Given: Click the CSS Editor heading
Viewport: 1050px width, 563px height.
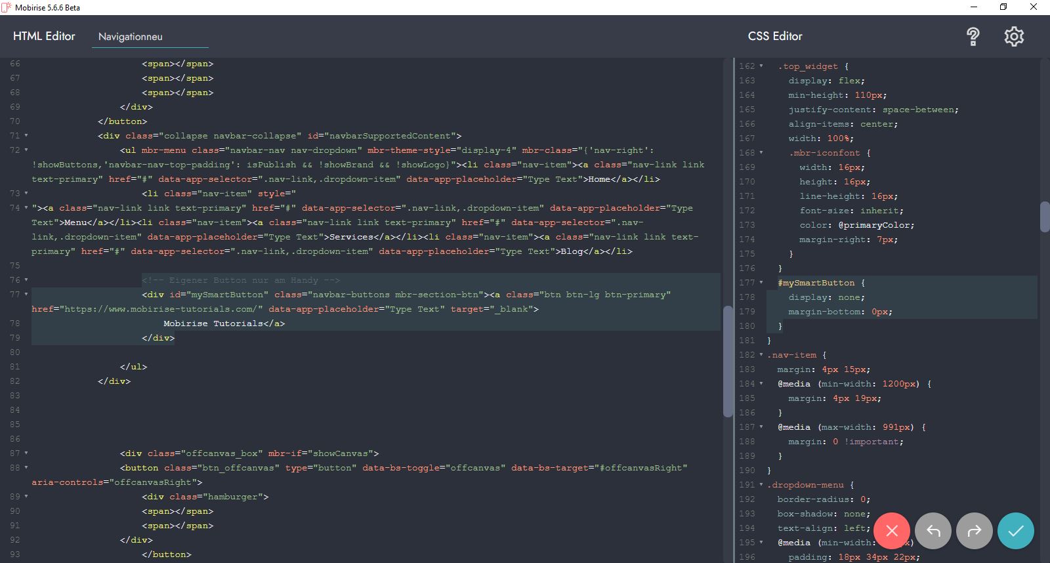Looking at the screenshot, I should 775,36.
